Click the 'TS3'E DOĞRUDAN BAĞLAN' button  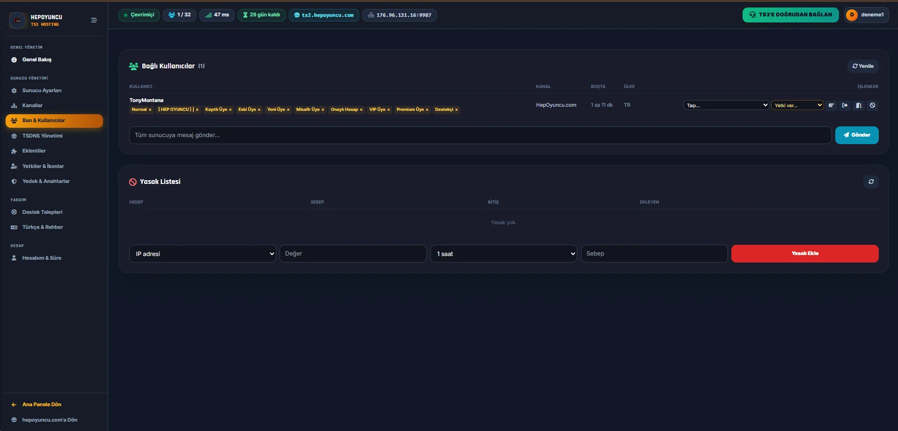(x=790, y=15)
